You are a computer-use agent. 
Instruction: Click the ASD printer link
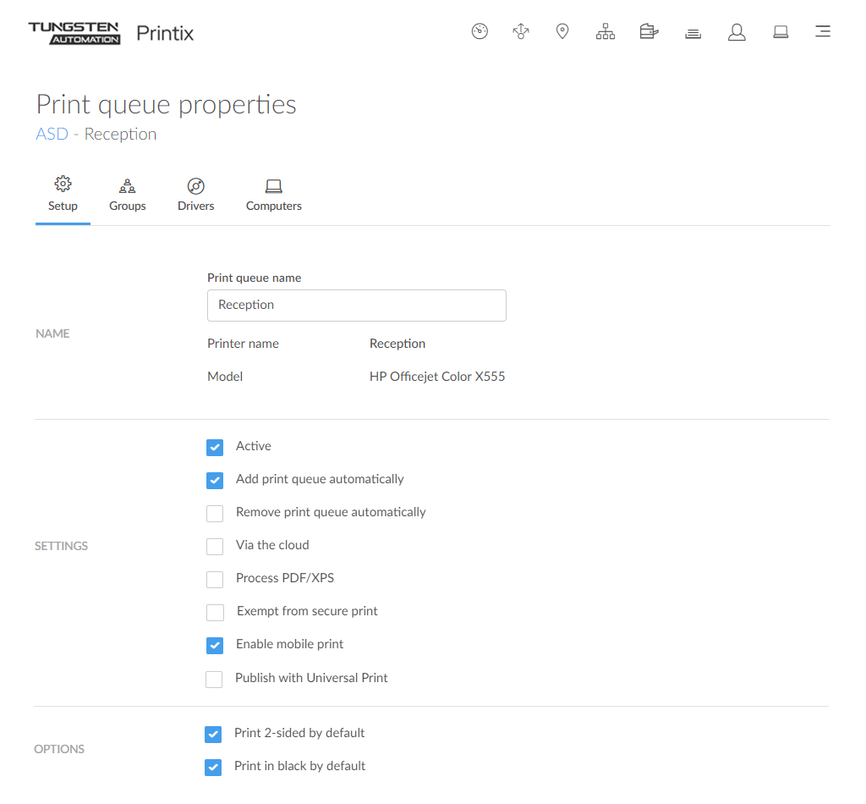coord(52,134)
